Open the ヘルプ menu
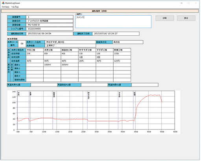 click(x=15, y=7)
